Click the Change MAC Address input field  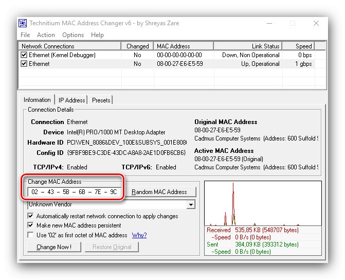pos(75,192)
